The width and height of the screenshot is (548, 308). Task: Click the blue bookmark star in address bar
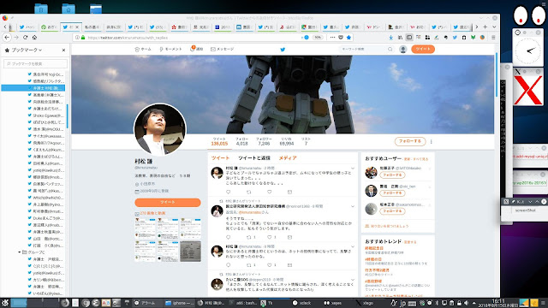[x=348, y=38]
